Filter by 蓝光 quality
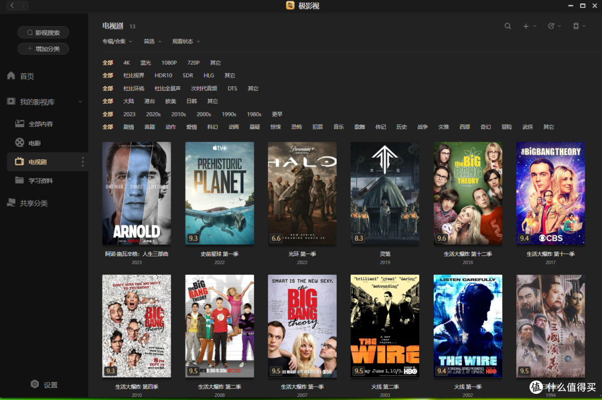The image size is (602, 400). tap(145, 62)
